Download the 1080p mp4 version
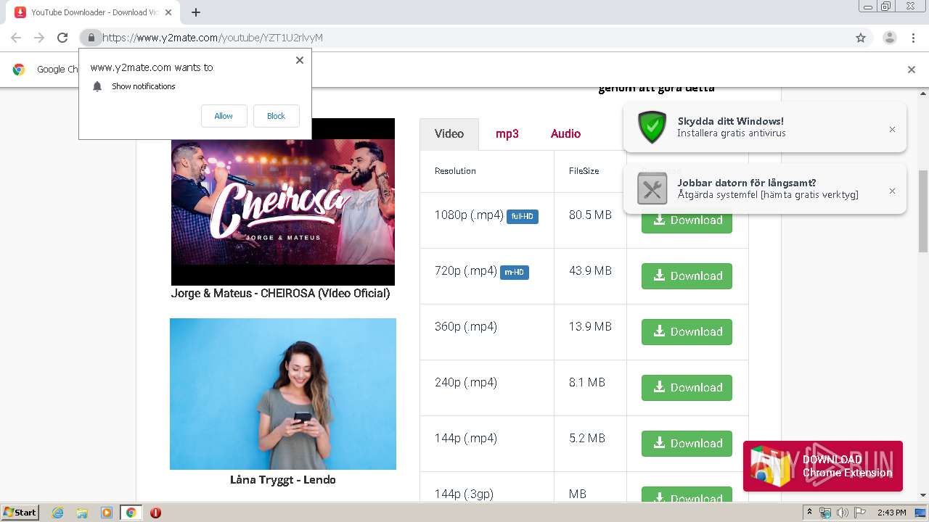This screenshot has height=522, width=929. click(687, 220)
